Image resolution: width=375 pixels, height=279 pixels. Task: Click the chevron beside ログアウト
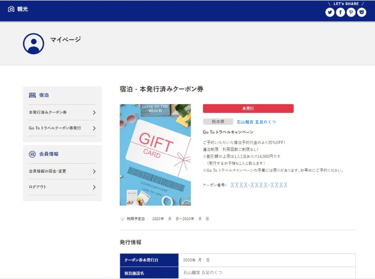(x=94, y=187)
